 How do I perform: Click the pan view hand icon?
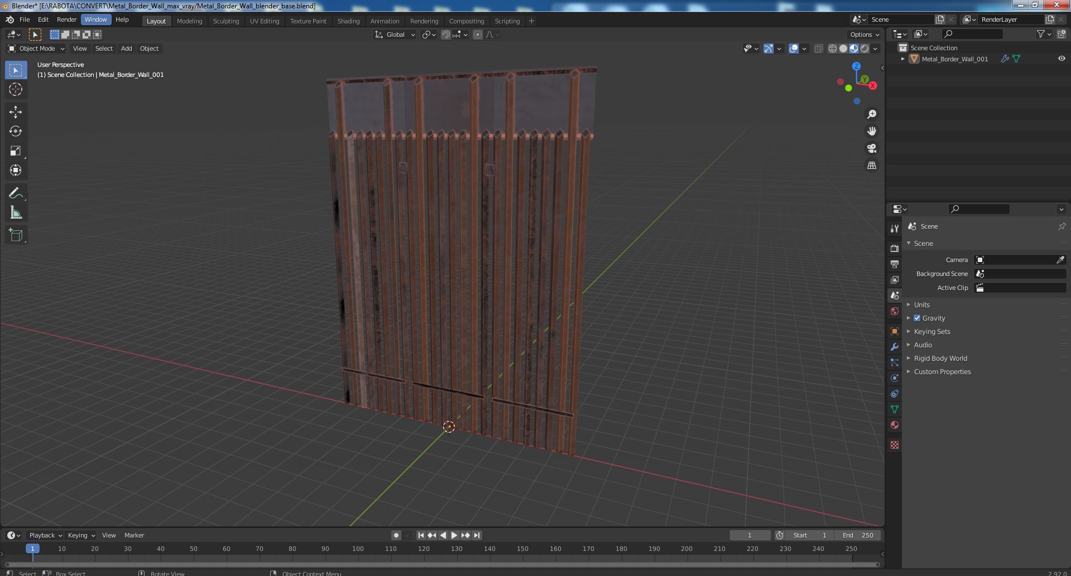click(872, 132)
